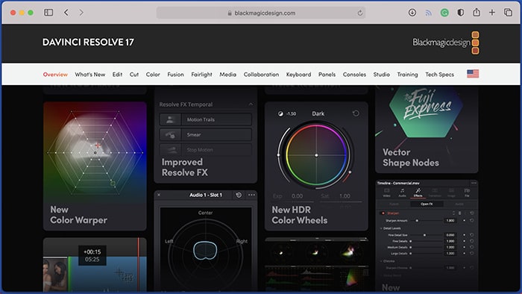The image size is (522, 294).
Task: Add a new tab with plus icon
Action: [x=491, y=13]
